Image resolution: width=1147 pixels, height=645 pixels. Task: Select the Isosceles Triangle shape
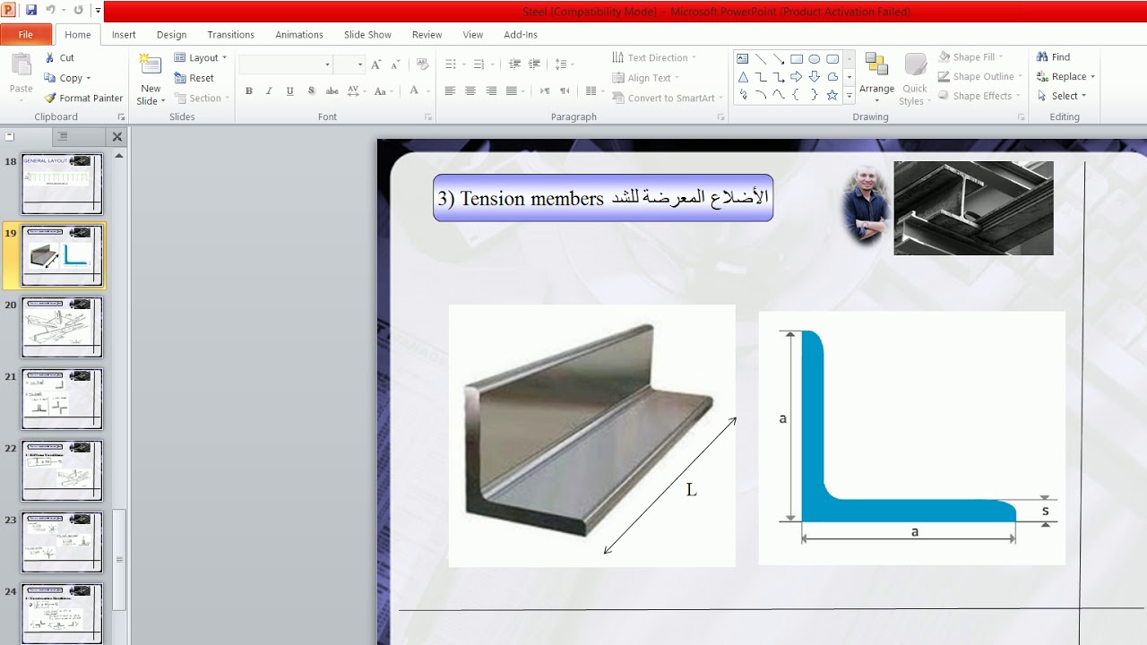(743, 77)
